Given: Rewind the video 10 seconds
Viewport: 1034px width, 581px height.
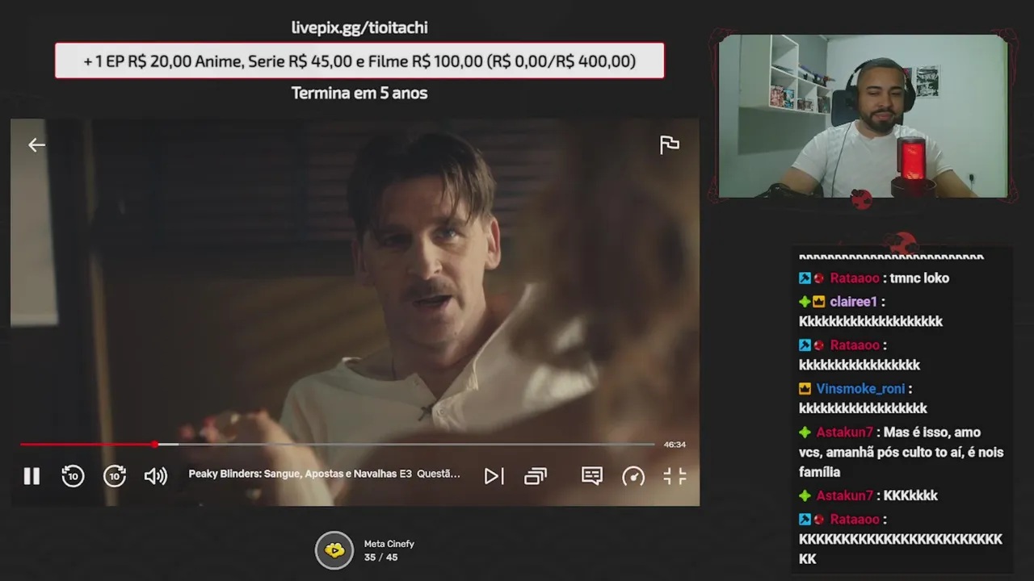Looking at the screenshot, I should point(73,476).
